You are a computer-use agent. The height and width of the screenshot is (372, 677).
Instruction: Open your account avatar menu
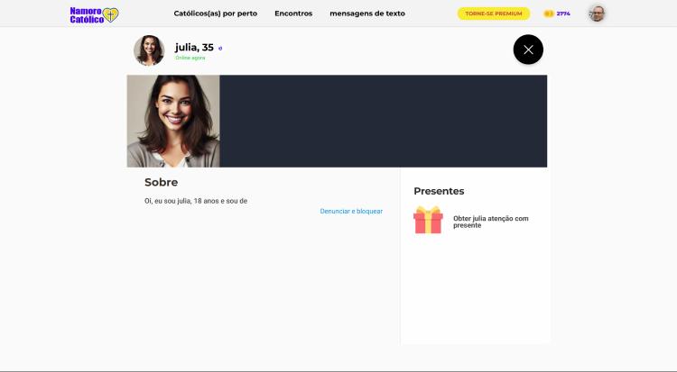pos(597,14)
